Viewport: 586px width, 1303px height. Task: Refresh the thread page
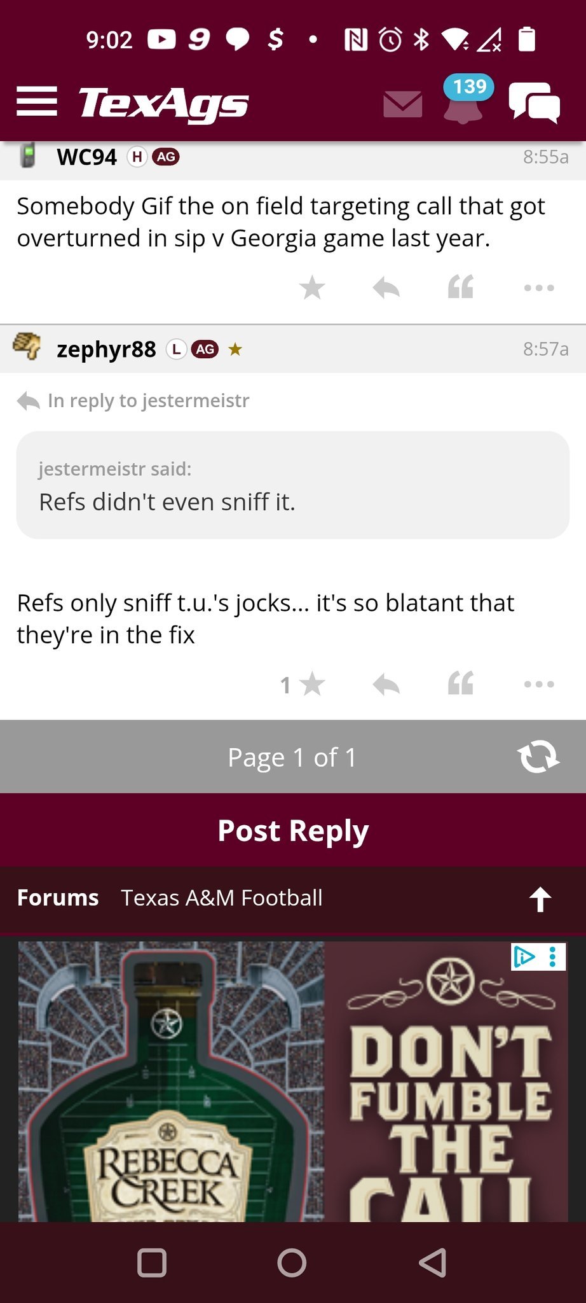538,757
